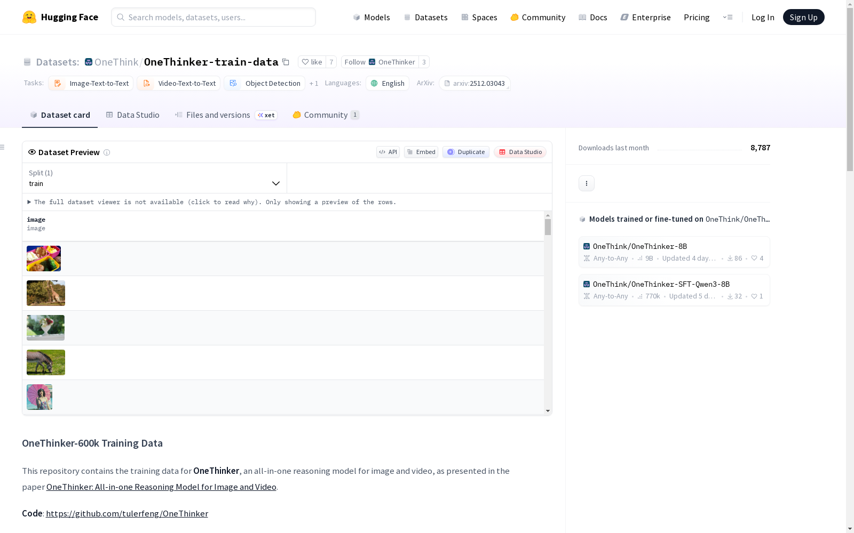The image size is (854, 533).
Task: Open the OneThink/OneThinker-8B model card
Action: 674,252
